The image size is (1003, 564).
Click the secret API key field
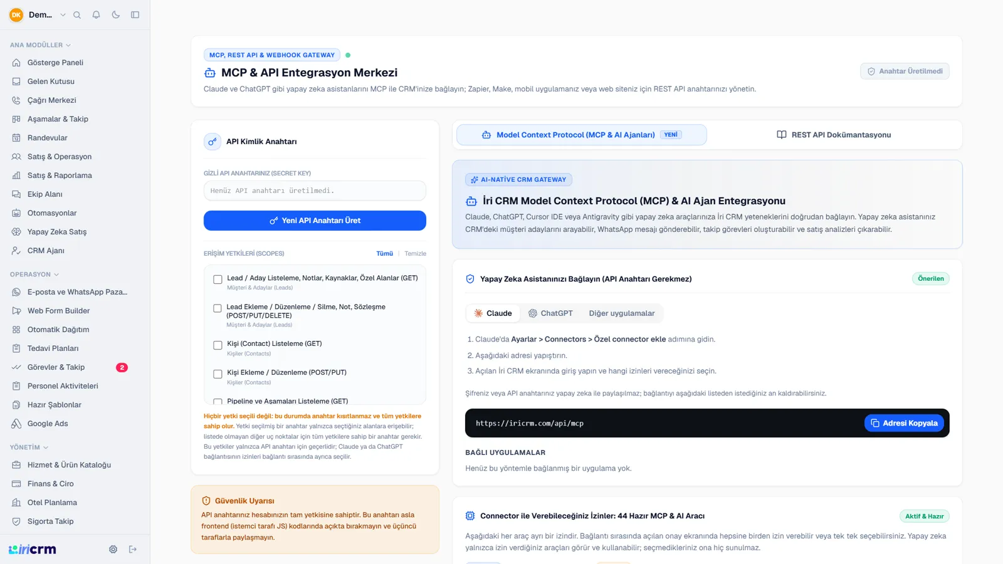315,191
